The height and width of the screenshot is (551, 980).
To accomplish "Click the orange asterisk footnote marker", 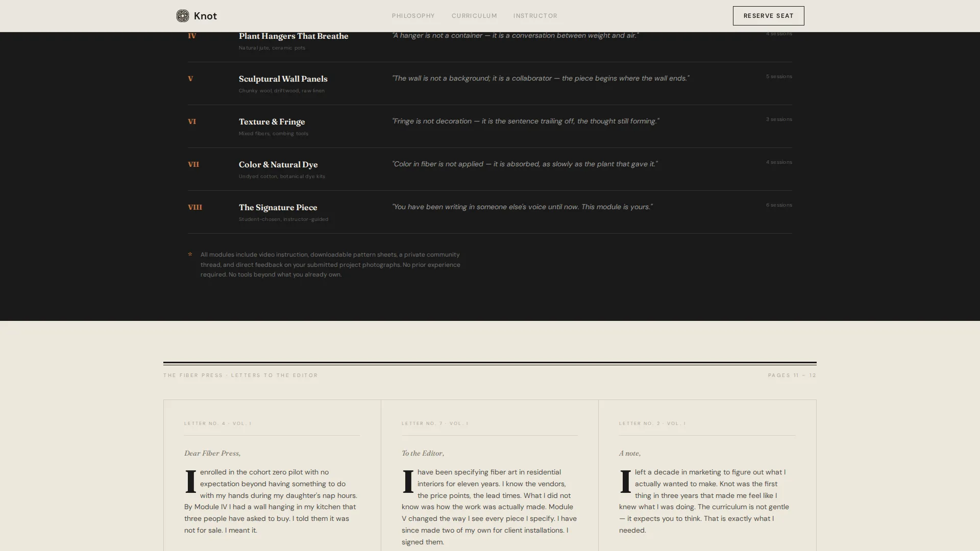I will click(x=190, y=255).
